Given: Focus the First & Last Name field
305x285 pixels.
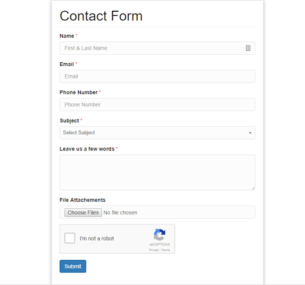Looking at the screenshot, I should (x=152, y=48).
